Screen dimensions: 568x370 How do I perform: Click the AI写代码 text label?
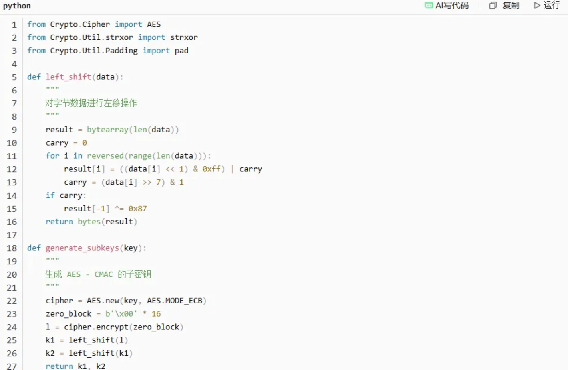pyautogui.click(x=452, y=6)
